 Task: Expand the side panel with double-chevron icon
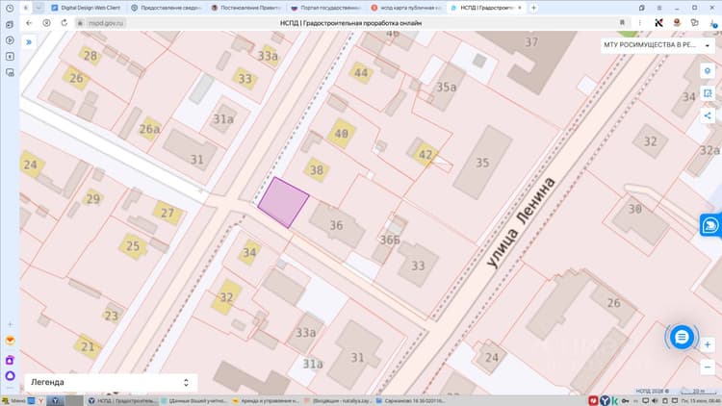click(x=29, y=42)
